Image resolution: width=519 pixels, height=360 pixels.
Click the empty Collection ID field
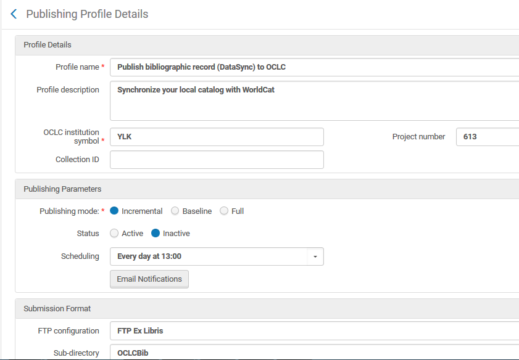217,160
